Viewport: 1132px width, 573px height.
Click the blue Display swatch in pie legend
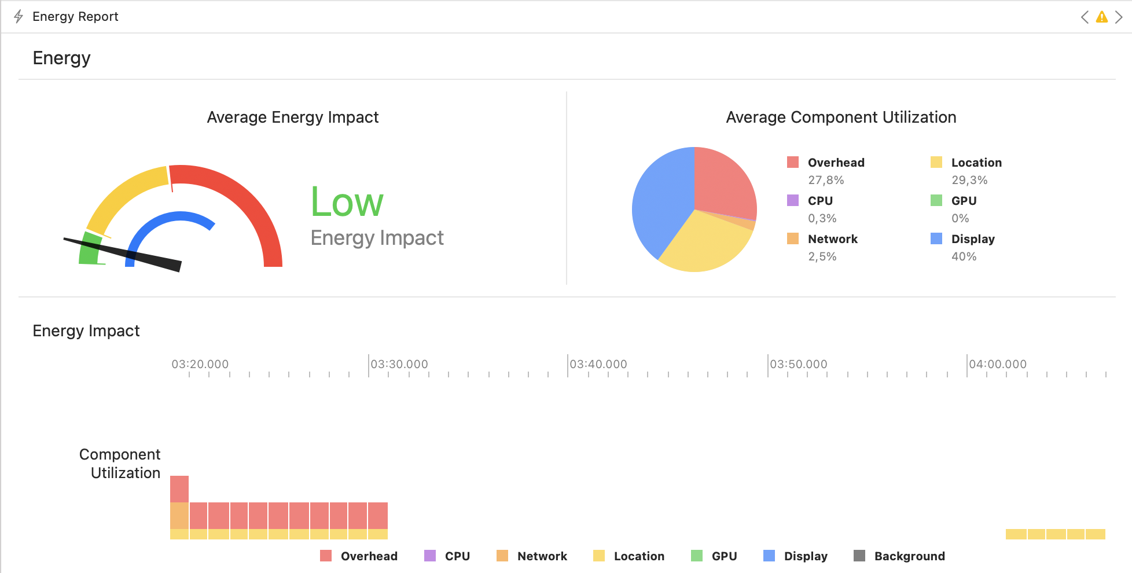(936, 238)
